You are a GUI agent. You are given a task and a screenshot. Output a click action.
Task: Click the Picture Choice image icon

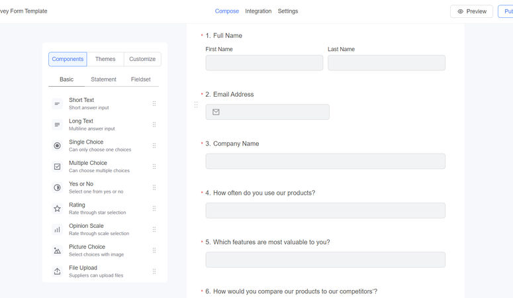pos(58,250)
